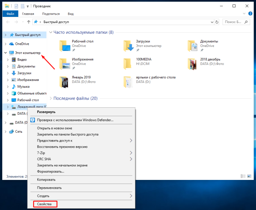Open the Январь 2019 folder icon
The width and height of the screenshot is (256, 210).
(x=64, y=82)
